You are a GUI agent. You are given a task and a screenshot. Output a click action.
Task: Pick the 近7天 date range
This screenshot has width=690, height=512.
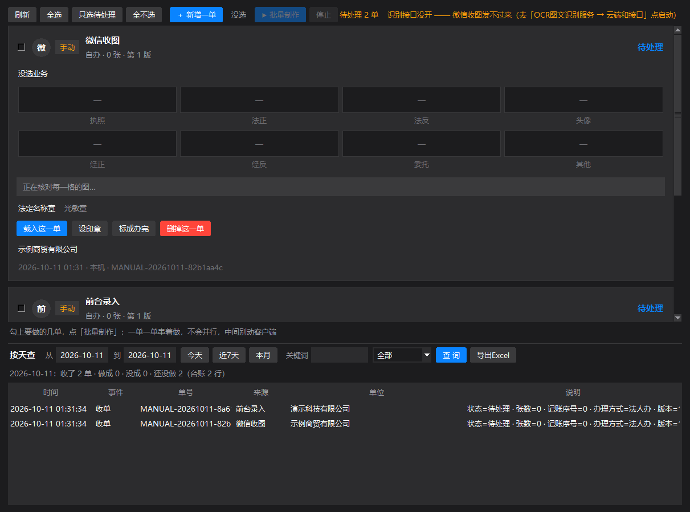229,355
